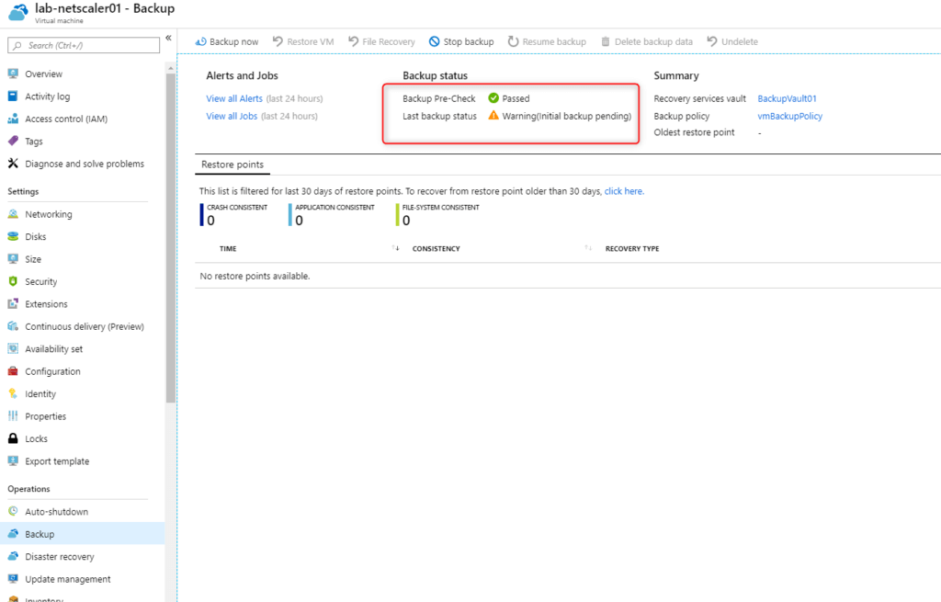Click the Overview monitor icon in sidebar
The height and width of the screenshot is (602, 941).
(x=13, y=74)
